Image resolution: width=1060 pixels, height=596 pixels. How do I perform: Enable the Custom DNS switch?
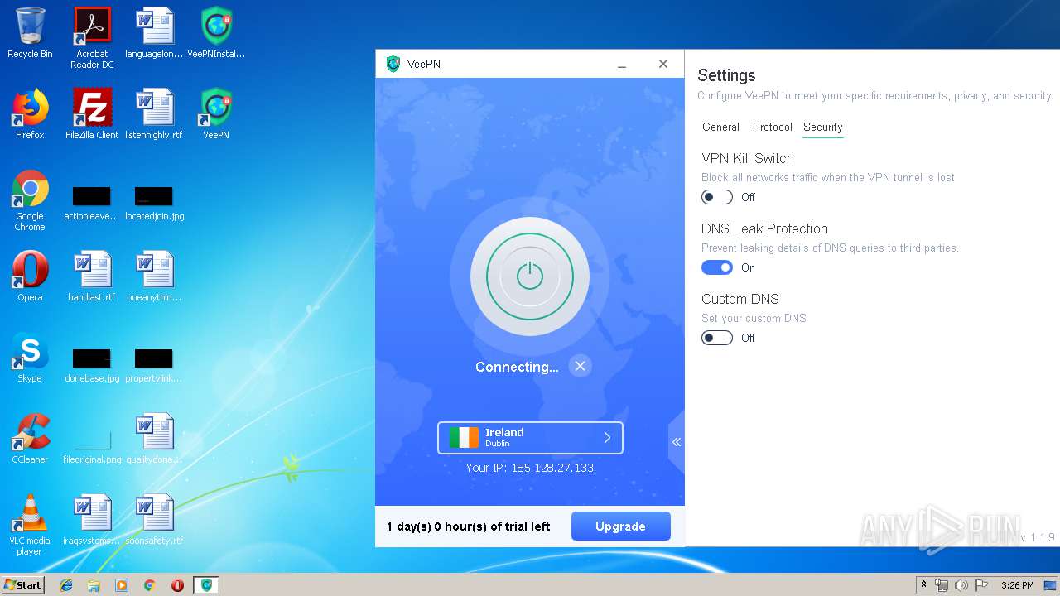coord(717,338)
